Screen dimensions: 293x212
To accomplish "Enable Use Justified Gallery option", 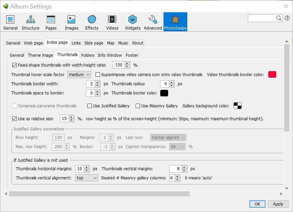I will tap(90, 106).
